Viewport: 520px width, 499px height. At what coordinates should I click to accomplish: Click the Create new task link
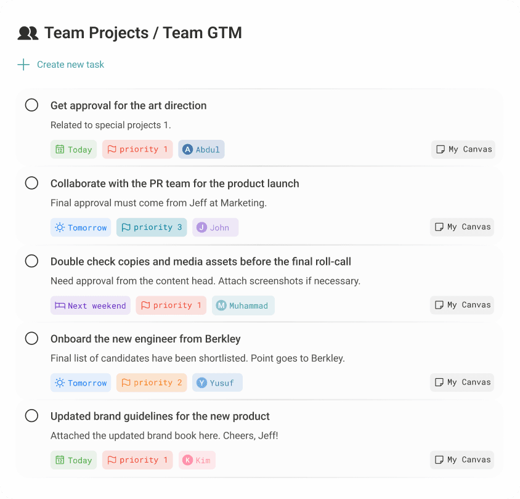70,65
